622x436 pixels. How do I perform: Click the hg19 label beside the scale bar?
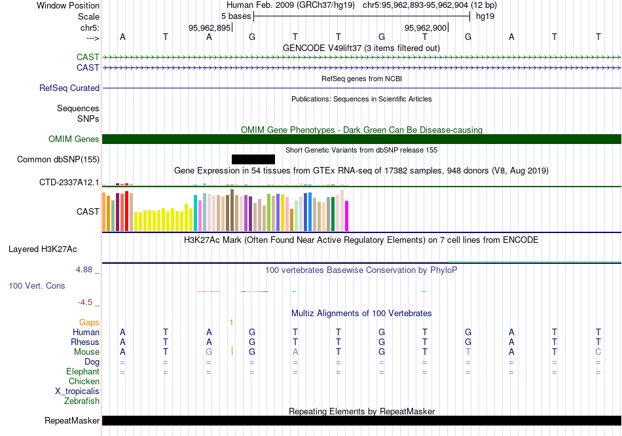485,16
